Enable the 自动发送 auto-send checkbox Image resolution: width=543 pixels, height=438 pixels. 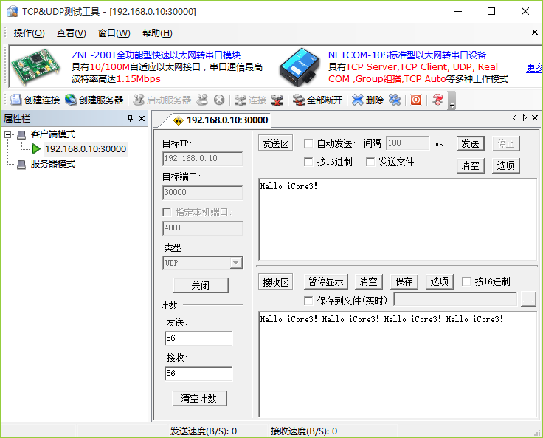(x=308, y=143)
